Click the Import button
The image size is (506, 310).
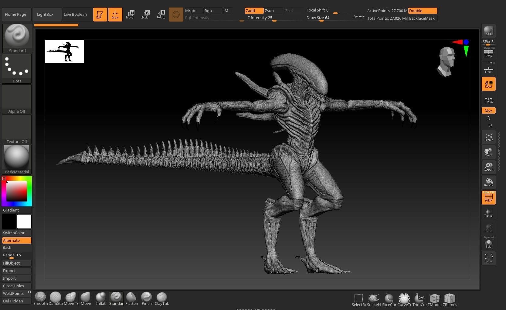[17, 278]
